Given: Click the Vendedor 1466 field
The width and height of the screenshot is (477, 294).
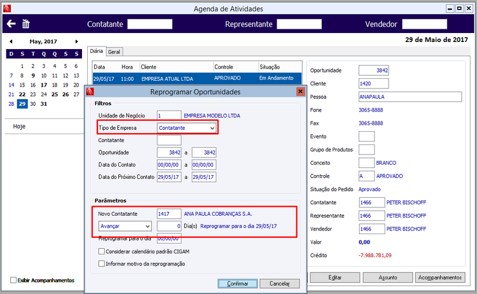Looking at the screenshot, I should [x=372, y=229].
